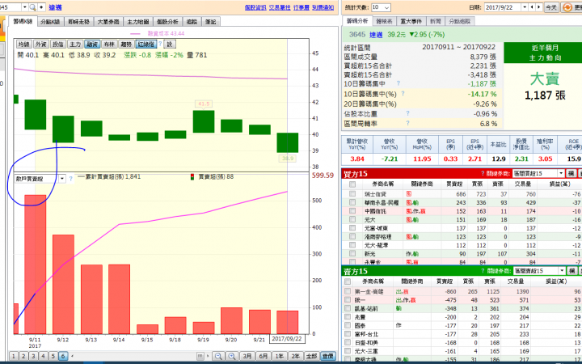Image resolution: width=582 pixels, height=364 pixels.
Task: Set chart range to 1年
Action: point(280,356)
